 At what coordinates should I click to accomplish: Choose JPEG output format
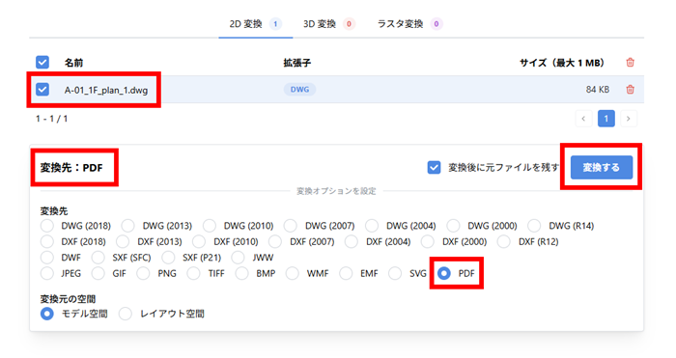(47, 273)
